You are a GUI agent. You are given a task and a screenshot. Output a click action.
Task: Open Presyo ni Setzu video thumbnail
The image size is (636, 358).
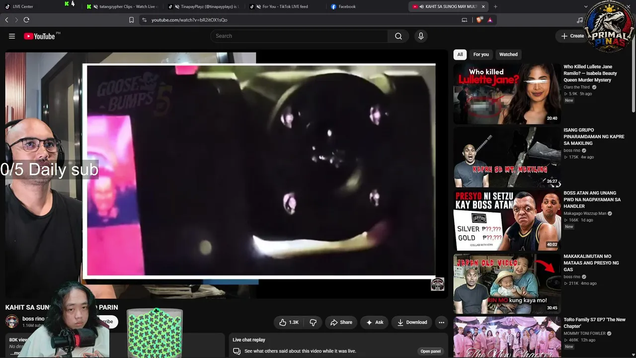tap(507, 220)
